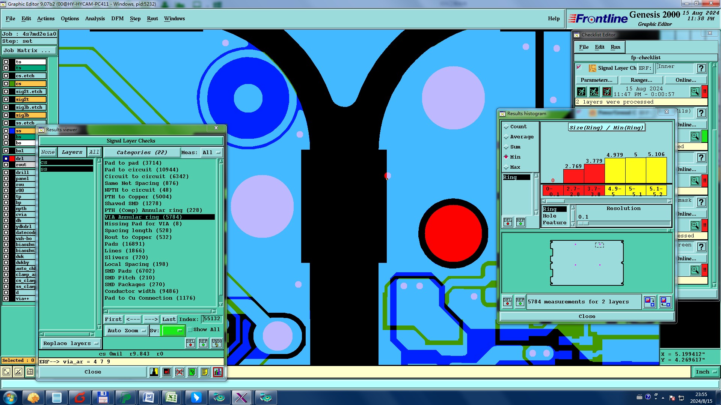
Task: Enable the Show All checkbox
Action: [190, 330]
